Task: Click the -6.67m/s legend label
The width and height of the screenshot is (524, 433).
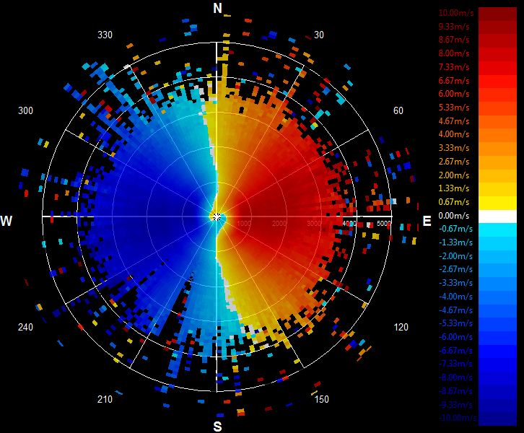Action: pos(455,351)
